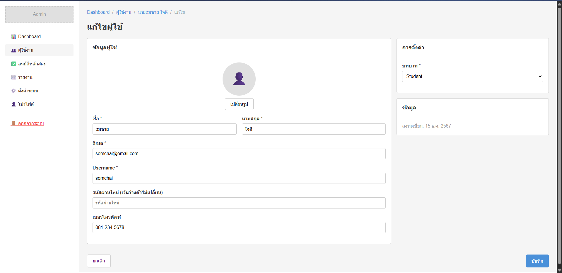Click the รหัสผ่านใหม่ password field

point(239,203)
